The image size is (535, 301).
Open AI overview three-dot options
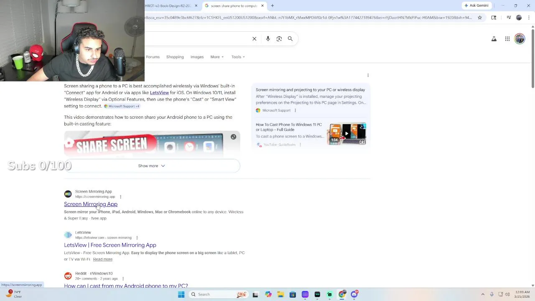point(368,75)
